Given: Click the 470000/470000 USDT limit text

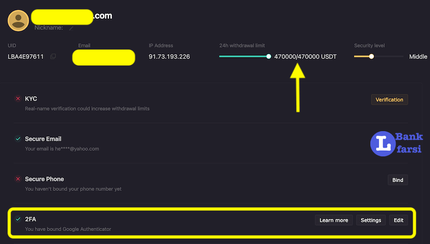Looking at the screenshot, I should (305, 56).
